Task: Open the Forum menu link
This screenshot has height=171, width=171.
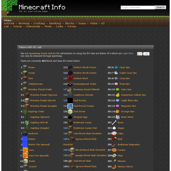Action: pyautogui.click(x=72, y=27)
